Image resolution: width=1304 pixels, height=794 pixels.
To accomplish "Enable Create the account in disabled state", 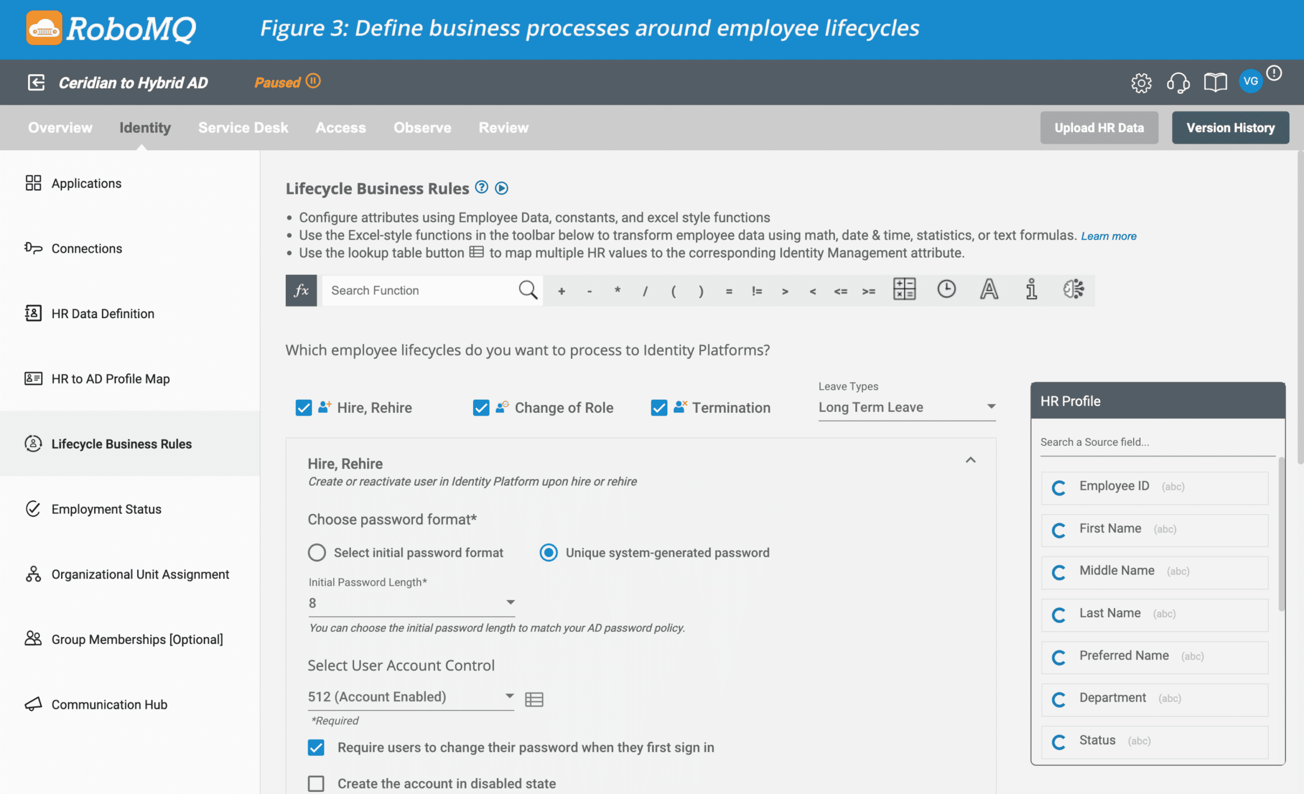I will pos(316,783).
